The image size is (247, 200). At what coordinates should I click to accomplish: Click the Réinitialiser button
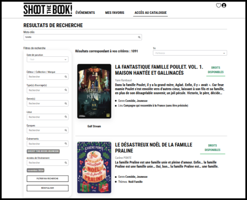point(47,188)
